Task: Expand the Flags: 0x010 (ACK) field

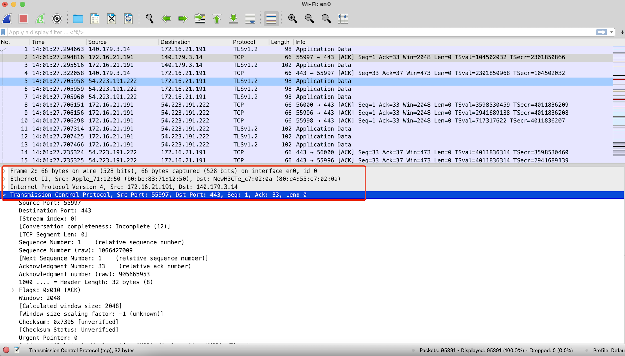Action: (x=13, y=290)
